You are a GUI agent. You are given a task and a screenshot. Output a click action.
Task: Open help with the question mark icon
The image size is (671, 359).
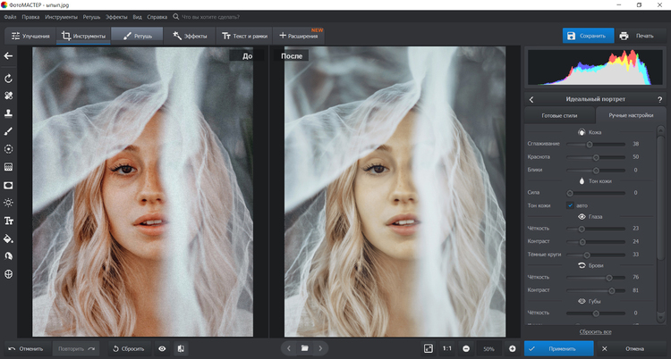(659, 99)
